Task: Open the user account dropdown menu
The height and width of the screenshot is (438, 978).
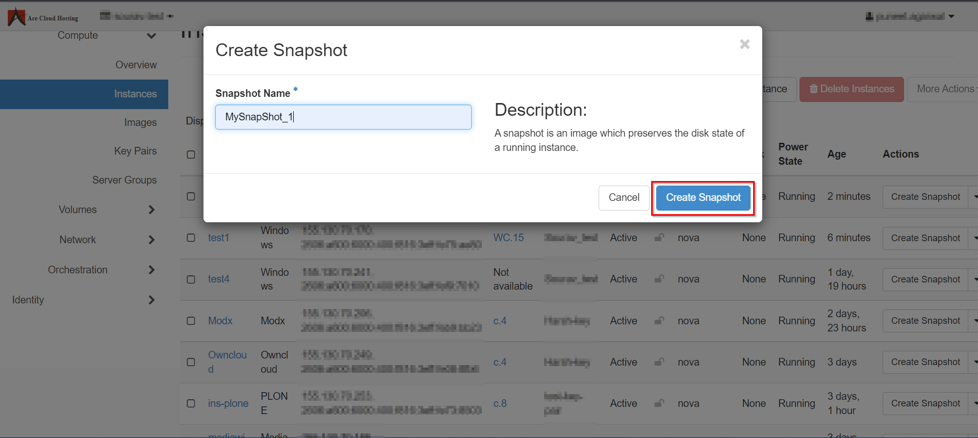Action: [910, 16]
